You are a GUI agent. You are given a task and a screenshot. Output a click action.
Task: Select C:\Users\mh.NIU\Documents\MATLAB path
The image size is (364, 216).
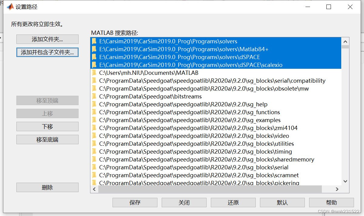click(x=216, y=73)
